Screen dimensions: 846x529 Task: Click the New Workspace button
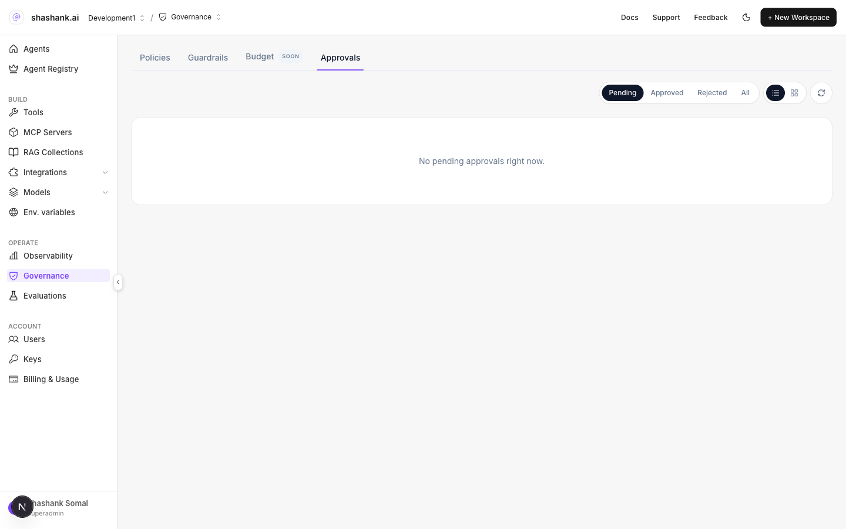(798, 18)
